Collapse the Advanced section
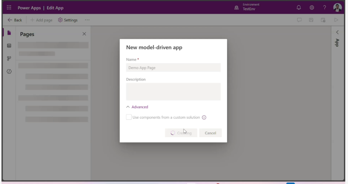The width and height of the screenshot is (348, 184). pyautogui.click(x=137, y=107)
